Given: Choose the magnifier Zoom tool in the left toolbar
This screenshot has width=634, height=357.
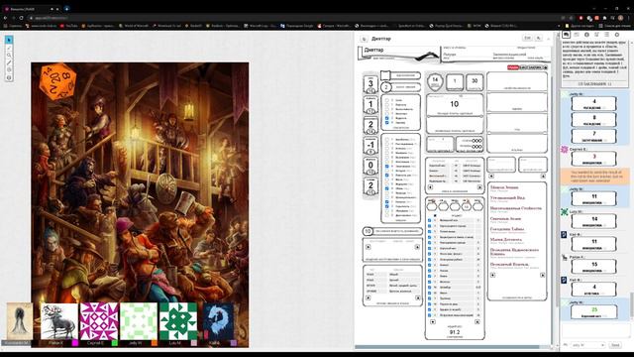Looking at the screenshot, I should [9, 56].
